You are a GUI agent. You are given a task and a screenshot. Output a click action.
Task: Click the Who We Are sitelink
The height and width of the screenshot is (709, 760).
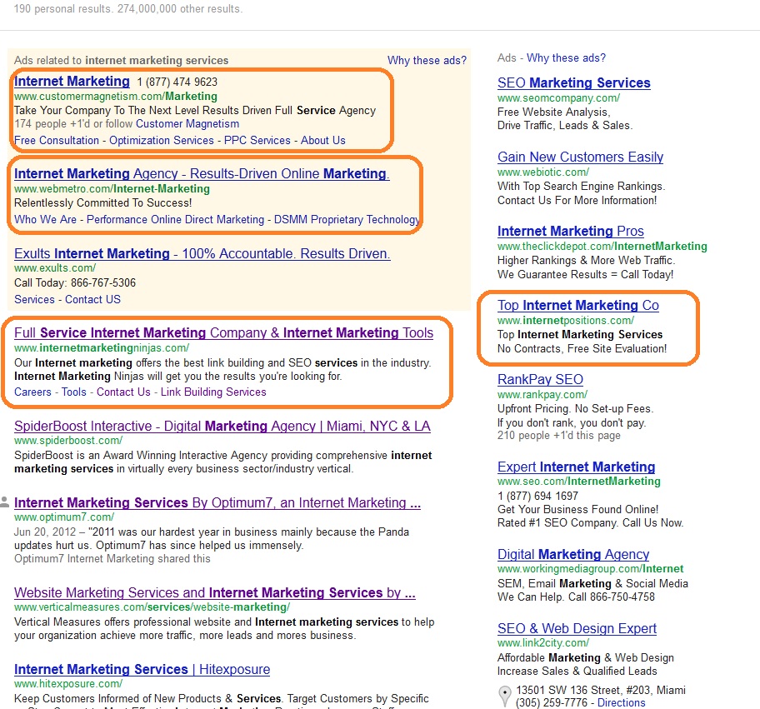coord(45,220)
